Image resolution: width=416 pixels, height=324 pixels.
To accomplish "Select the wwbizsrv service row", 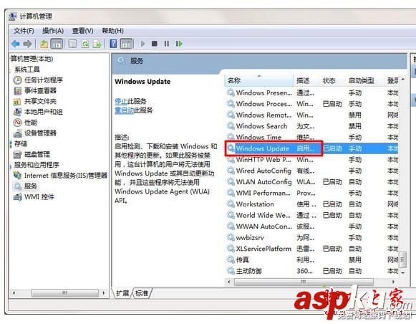I will click(312, 238).
